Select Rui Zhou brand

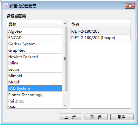tap(35, 101)
